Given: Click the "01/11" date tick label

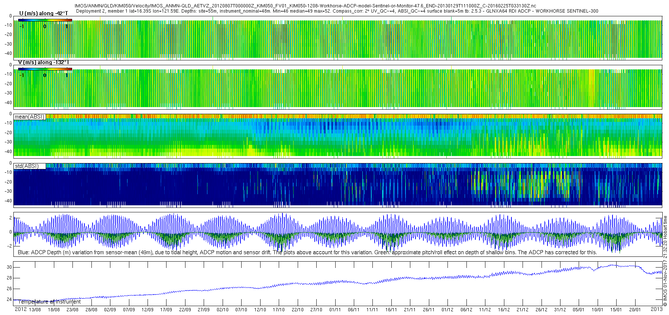Looking at the screenshot, I should [335, 310].
